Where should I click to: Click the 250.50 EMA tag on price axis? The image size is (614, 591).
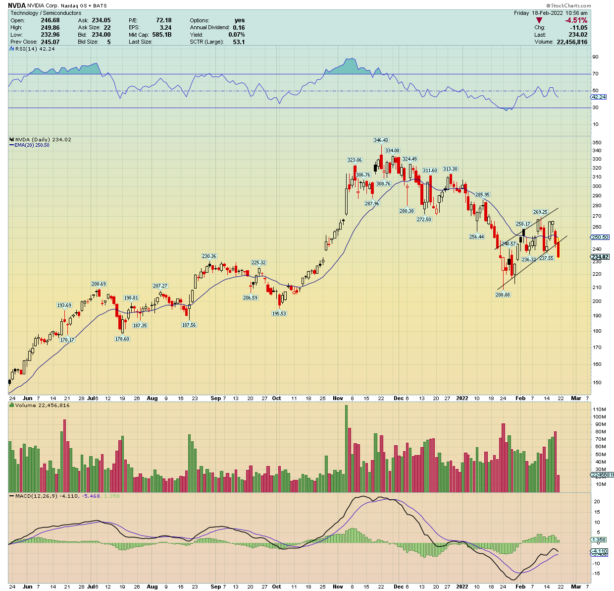click(x=600, y=237)
